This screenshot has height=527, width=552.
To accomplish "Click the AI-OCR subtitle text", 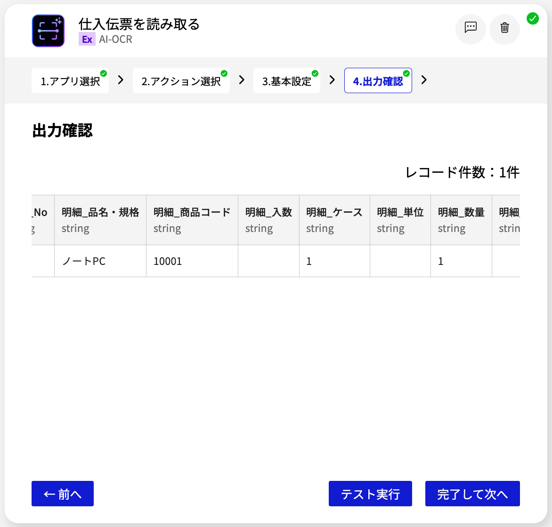I will click(115, 39).
